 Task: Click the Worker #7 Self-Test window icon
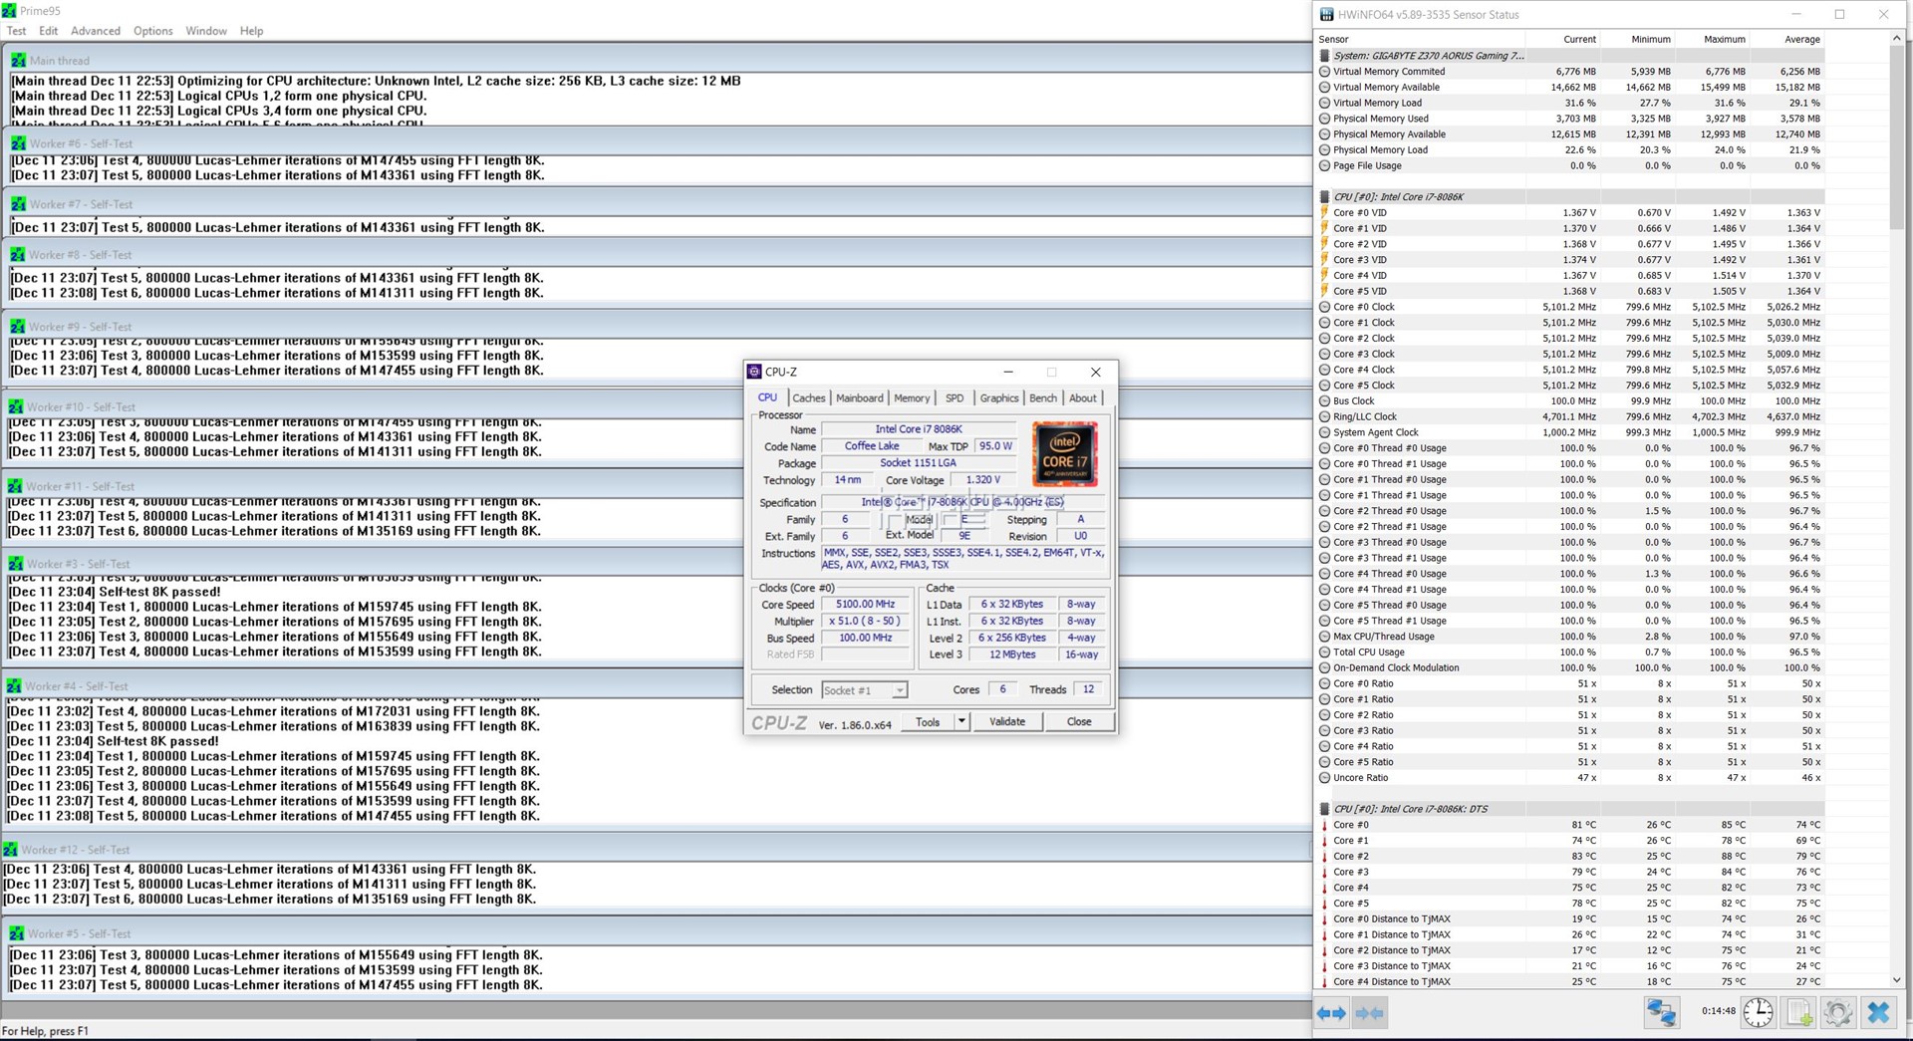click(x=18, y=204)
